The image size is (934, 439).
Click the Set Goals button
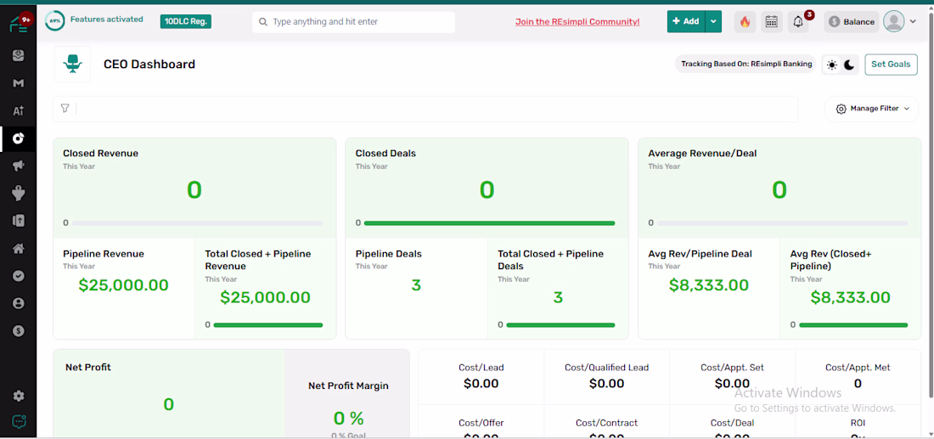pyautogui.click(x=891, y=65)
